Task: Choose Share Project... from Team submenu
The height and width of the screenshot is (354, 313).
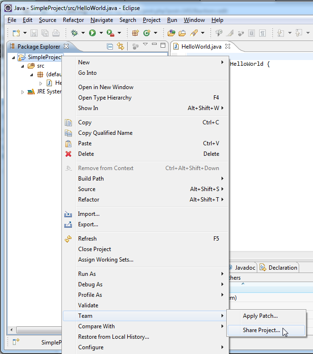Action: [x=266, y=330]
